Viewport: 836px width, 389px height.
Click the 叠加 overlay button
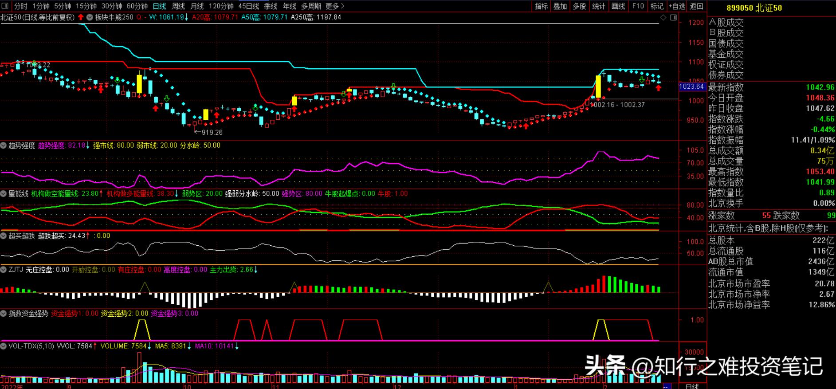click(560, 6)
